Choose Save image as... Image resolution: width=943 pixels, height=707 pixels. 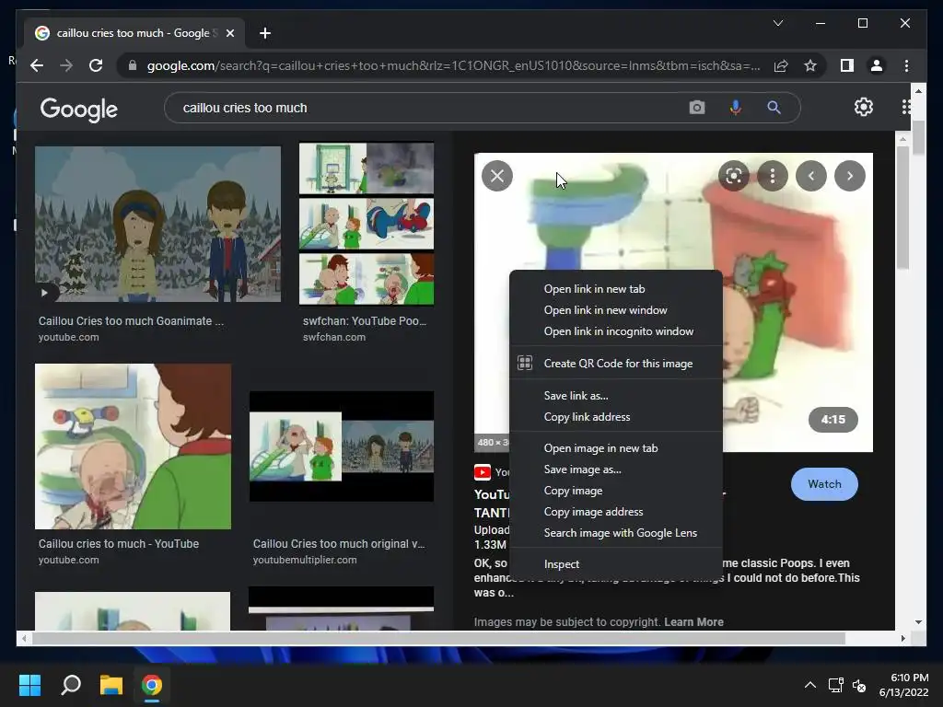click(616, 469)
